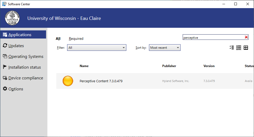Expand the Filter dropdown
254x137 pixels.
(97, 48)
